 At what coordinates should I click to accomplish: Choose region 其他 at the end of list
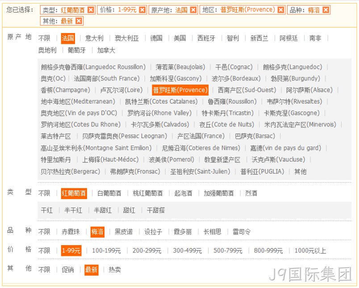click(300, 171)
